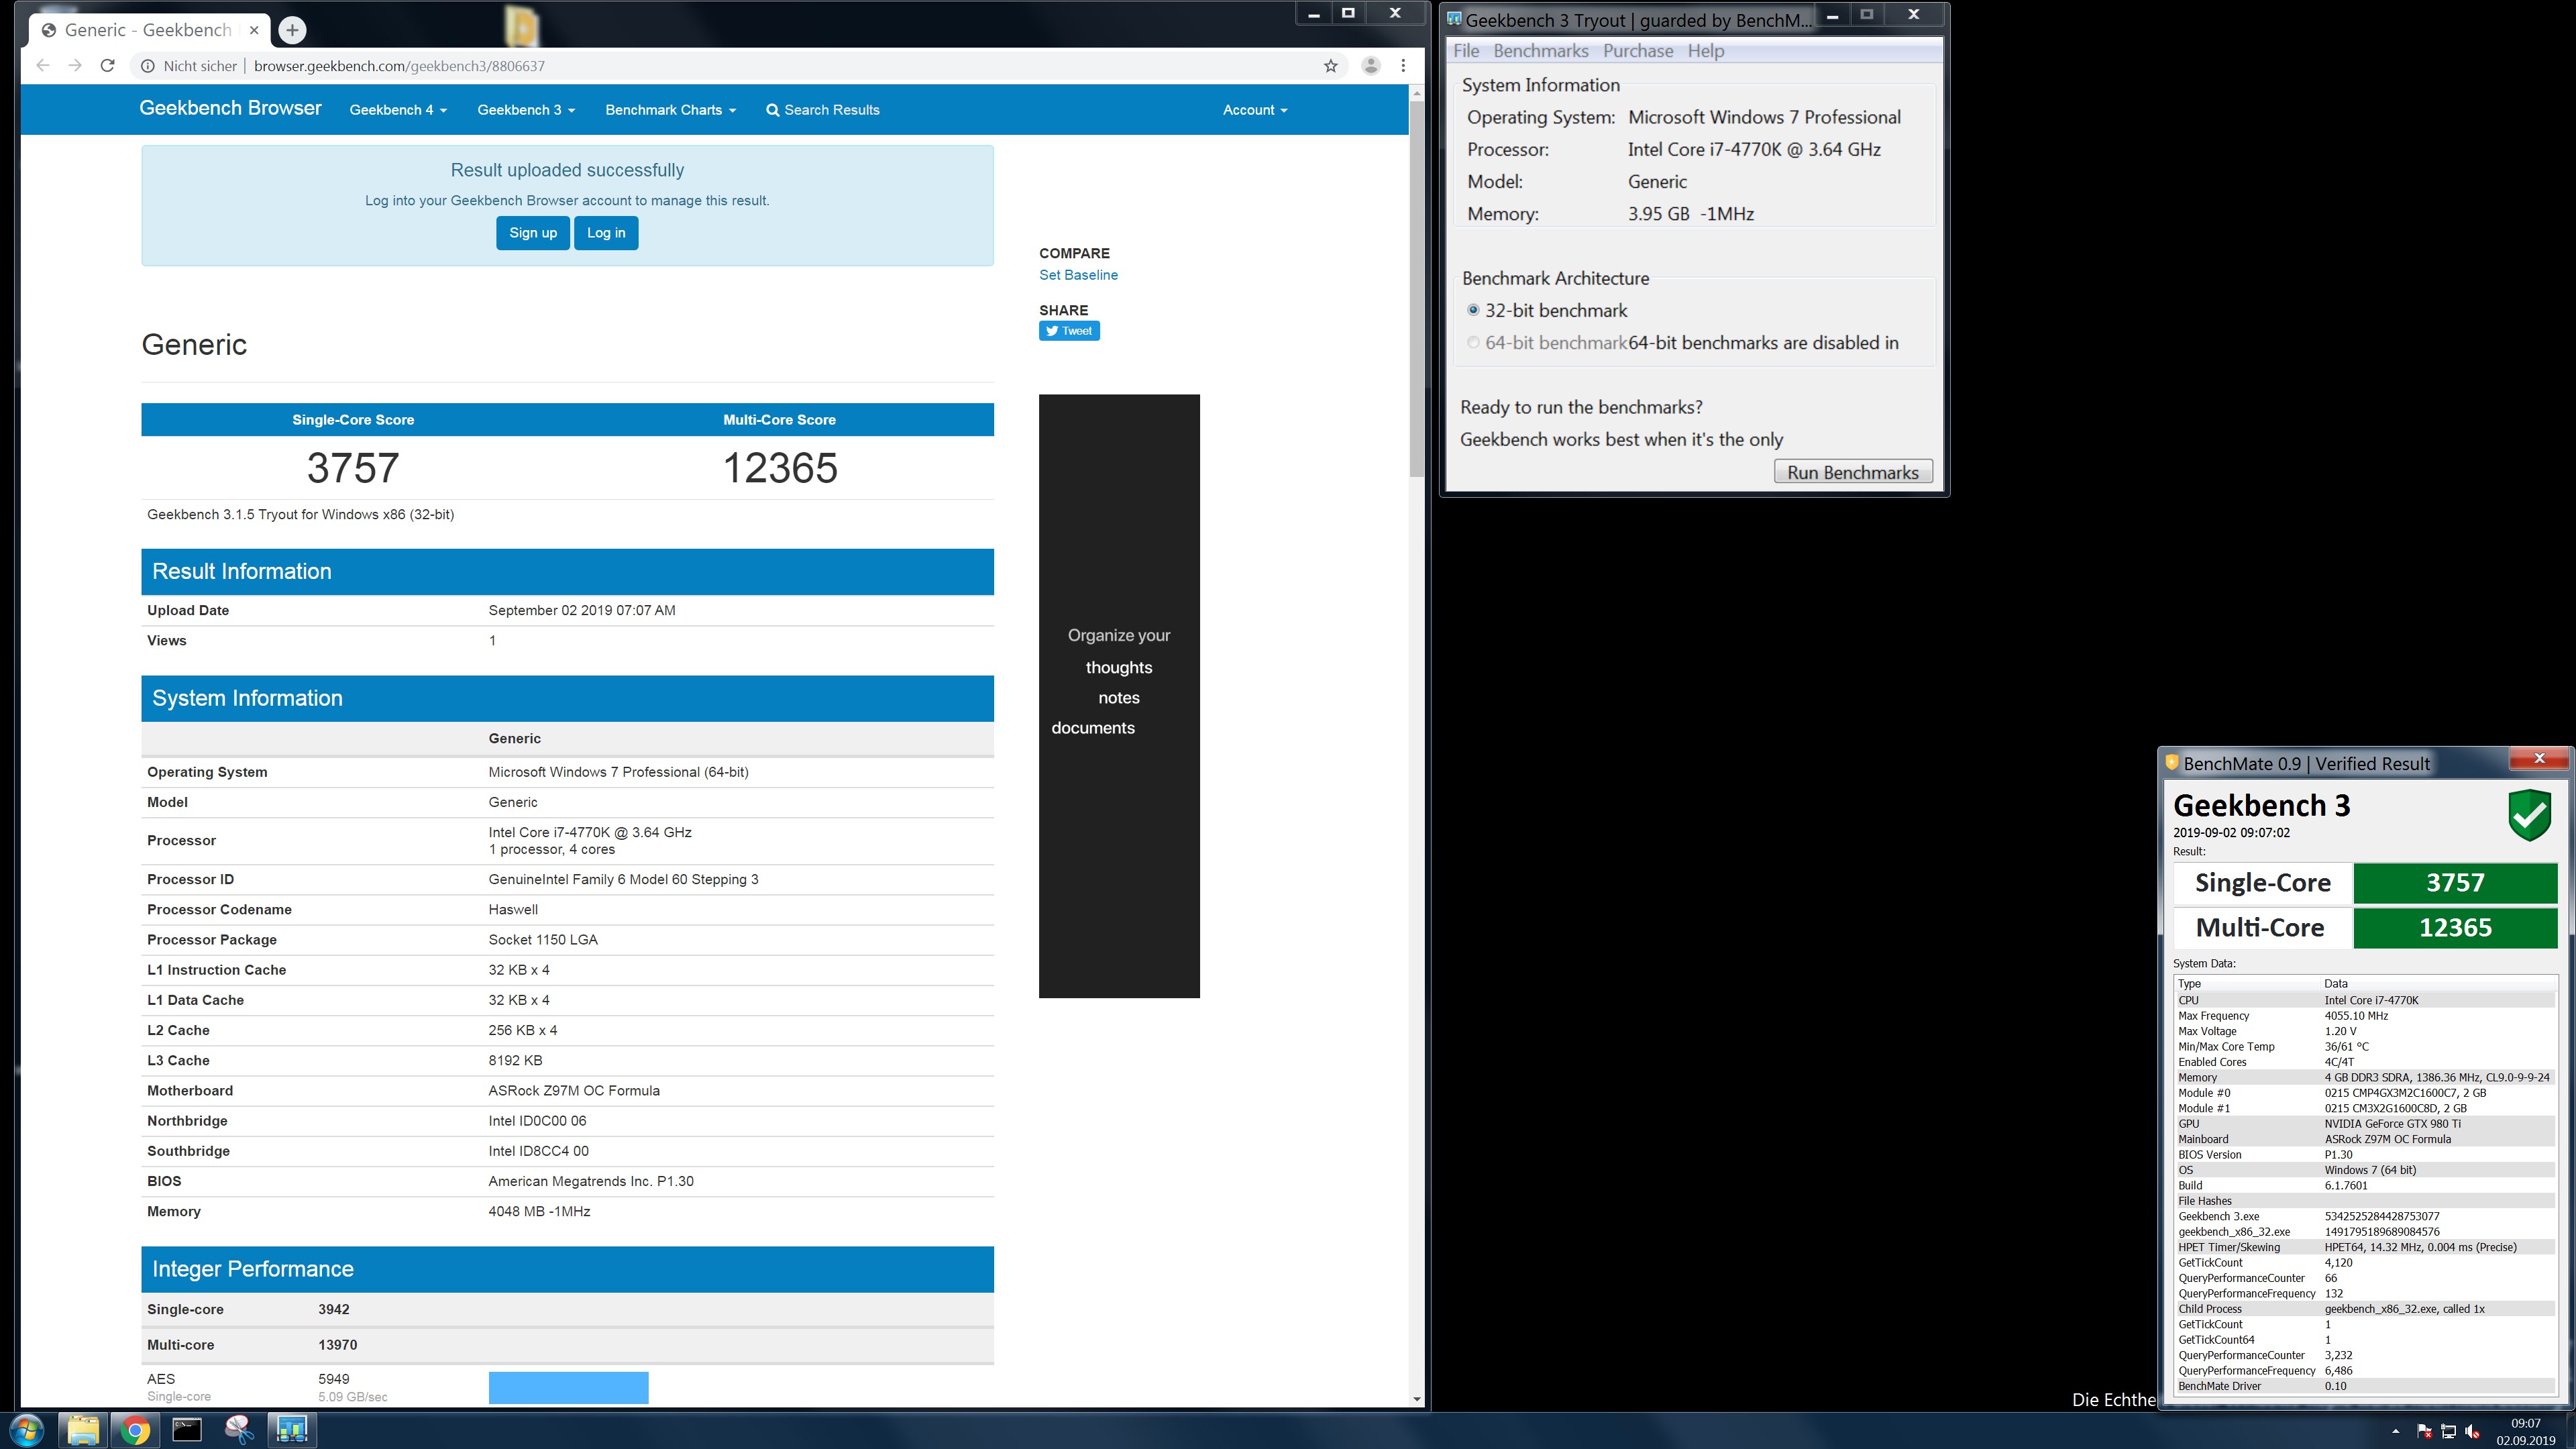Open Geekbench 4 dropdown in navbar
This screenshot has height=1449, width=2576.
coord(398,110)
